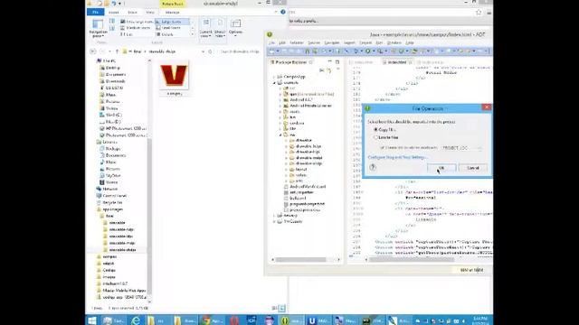579x325 pixels.
Task: Open the Refactor menu in ADT
Action: (296, 42)
